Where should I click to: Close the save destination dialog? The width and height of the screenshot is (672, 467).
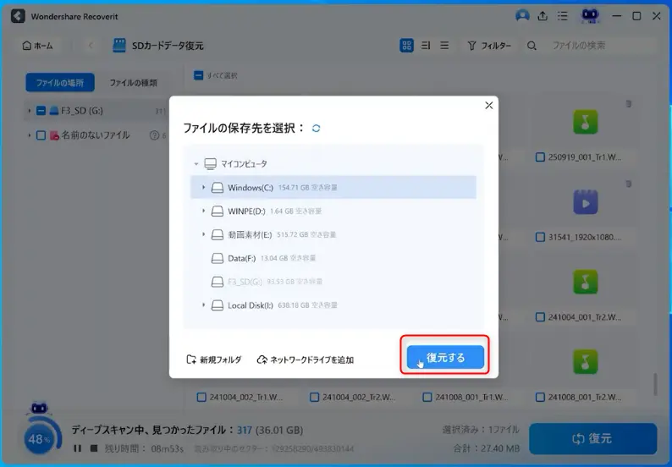tap(488, 106)
